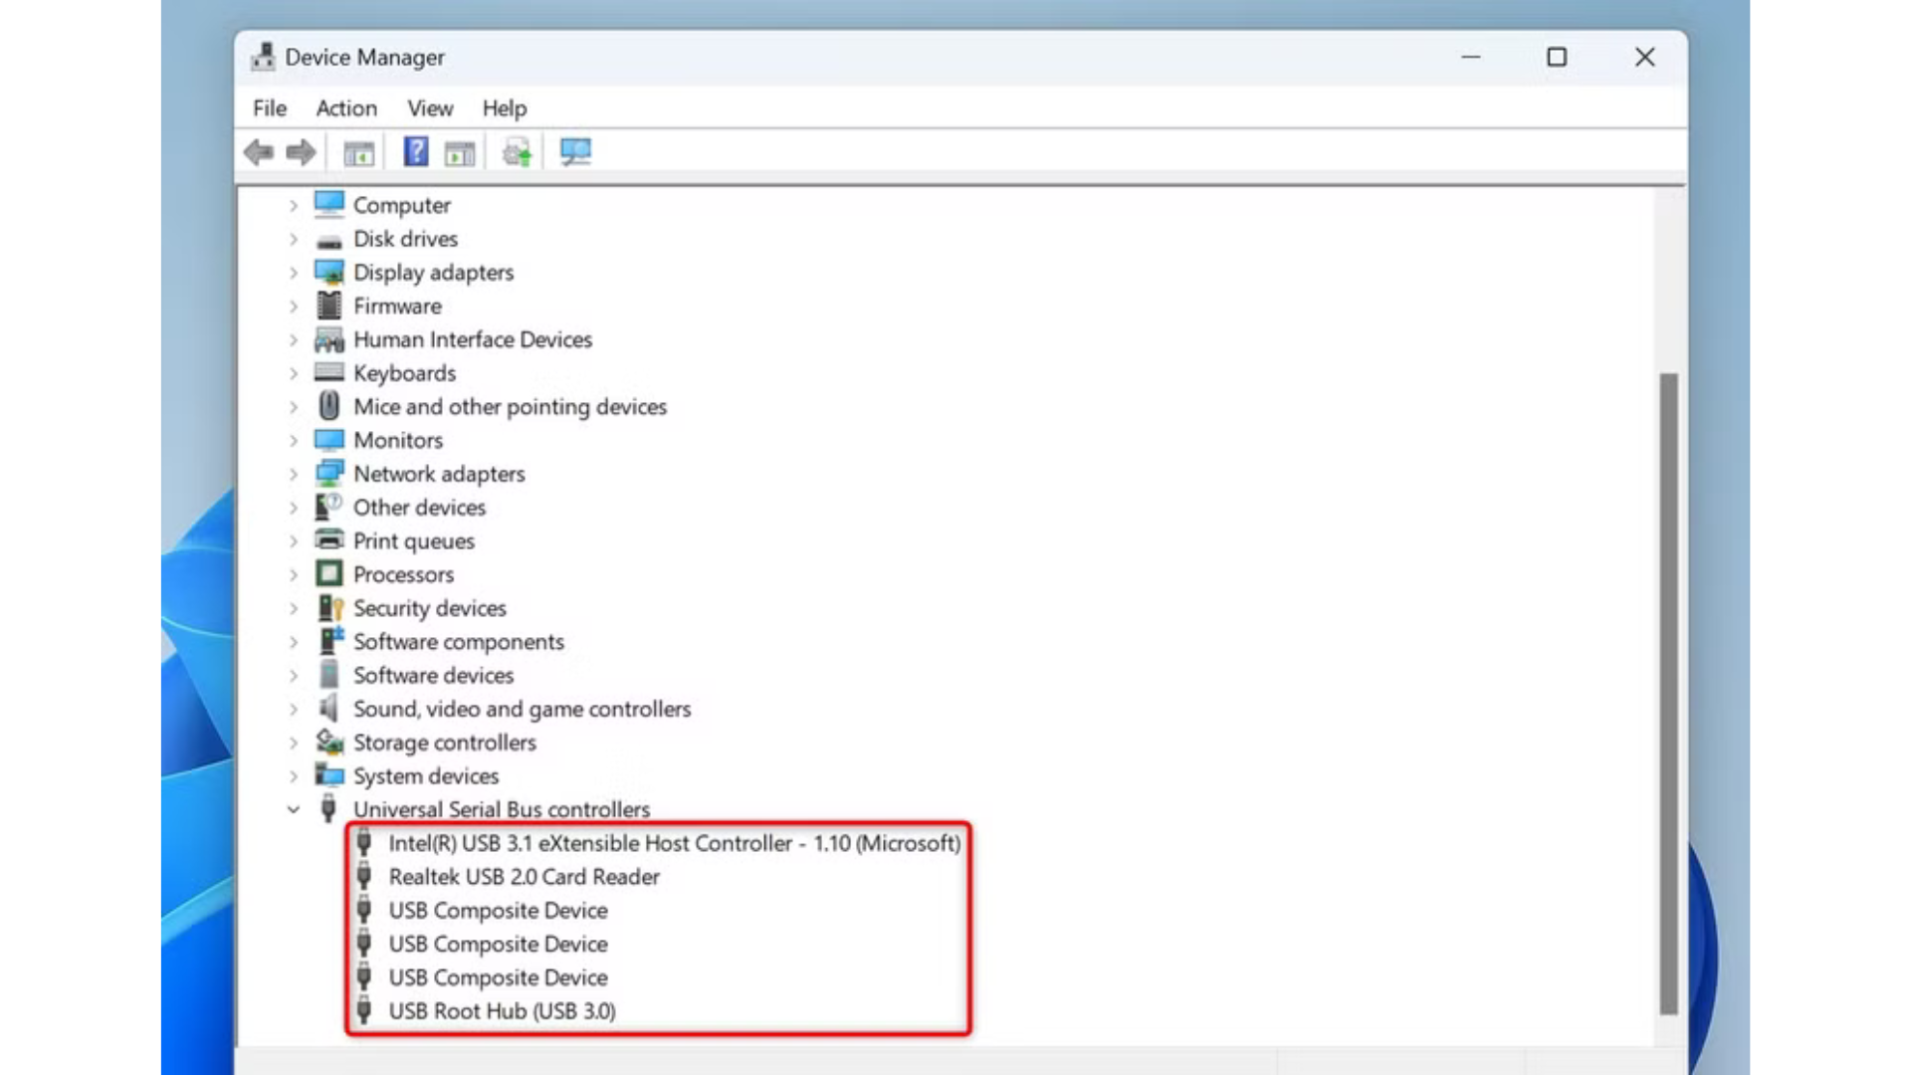Collapse the Universal Serial Bus controllers chevron
The width and height of the screenshot is (1911, 1075).
(294, 809)
